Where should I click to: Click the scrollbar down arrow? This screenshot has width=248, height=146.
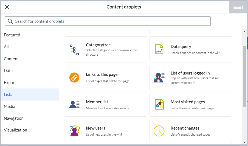click(x=244, y=142)
